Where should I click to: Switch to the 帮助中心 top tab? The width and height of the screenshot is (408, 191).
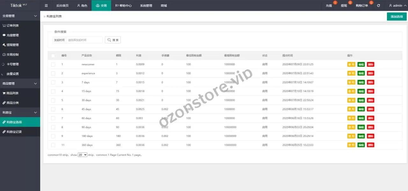123,5
